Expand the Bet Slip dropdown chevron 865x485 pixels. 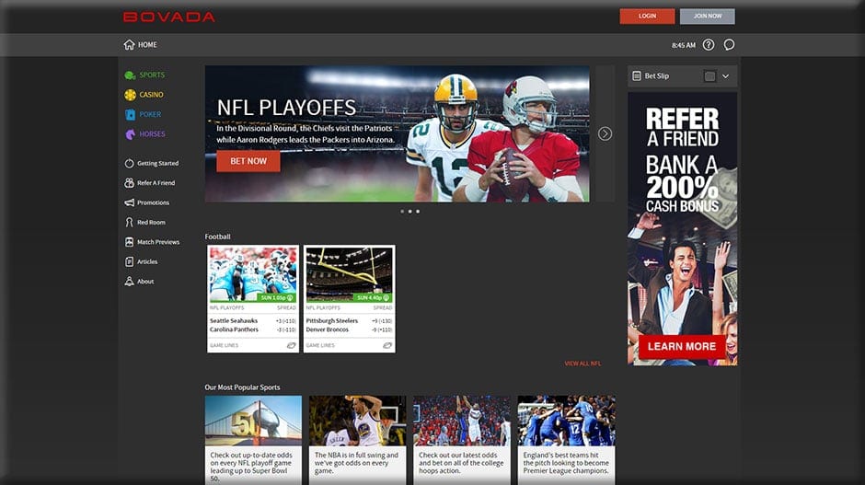[725, 76]
